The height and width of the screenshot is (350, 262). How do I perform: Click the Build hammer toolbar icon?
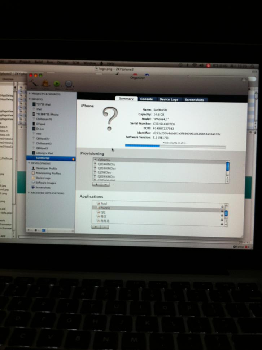pos(34,84)
